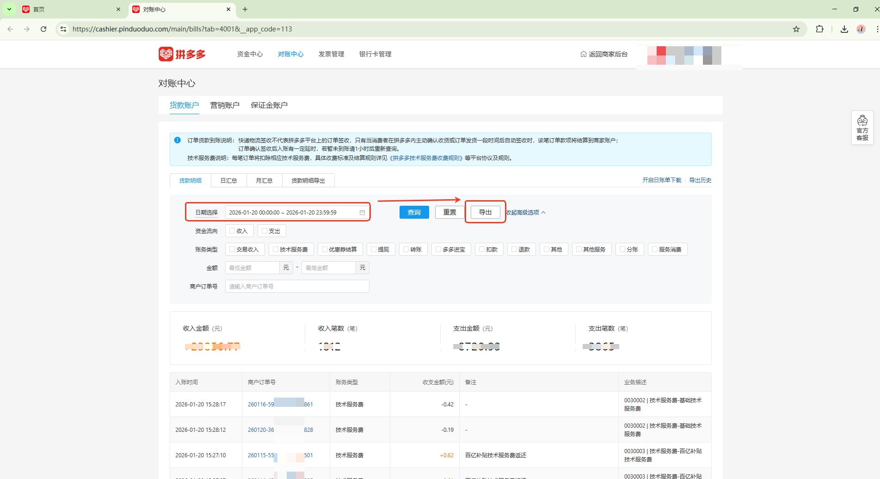Open order number ending in 501
Image resolution: width=880 pixels, height=479 pixels.
tap(280, 455)
